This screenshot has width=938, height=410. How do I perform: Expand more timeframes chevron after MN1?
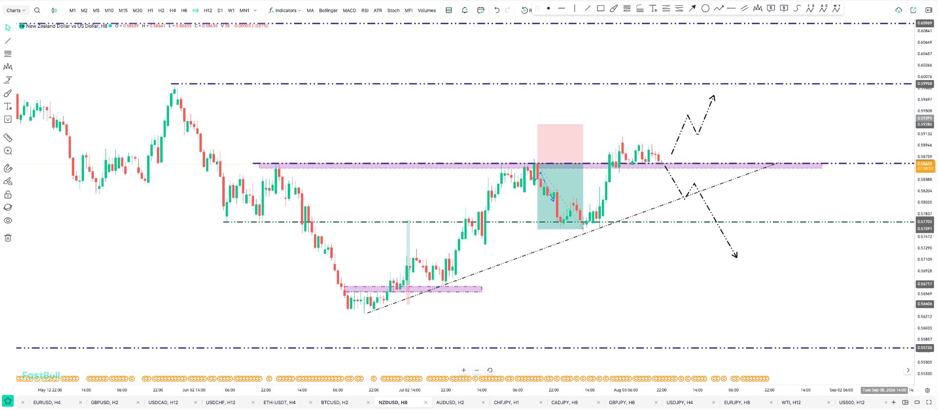tap(255, 10)
